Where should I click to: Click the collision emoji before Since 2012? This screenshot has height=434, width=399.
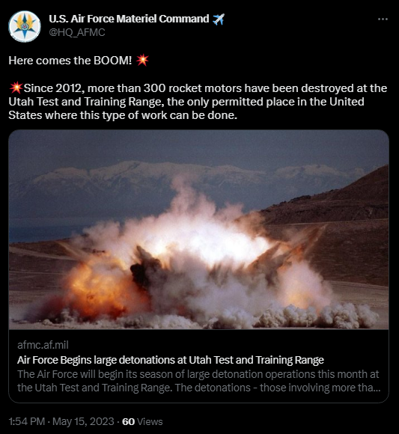click(x=16, y=88)
